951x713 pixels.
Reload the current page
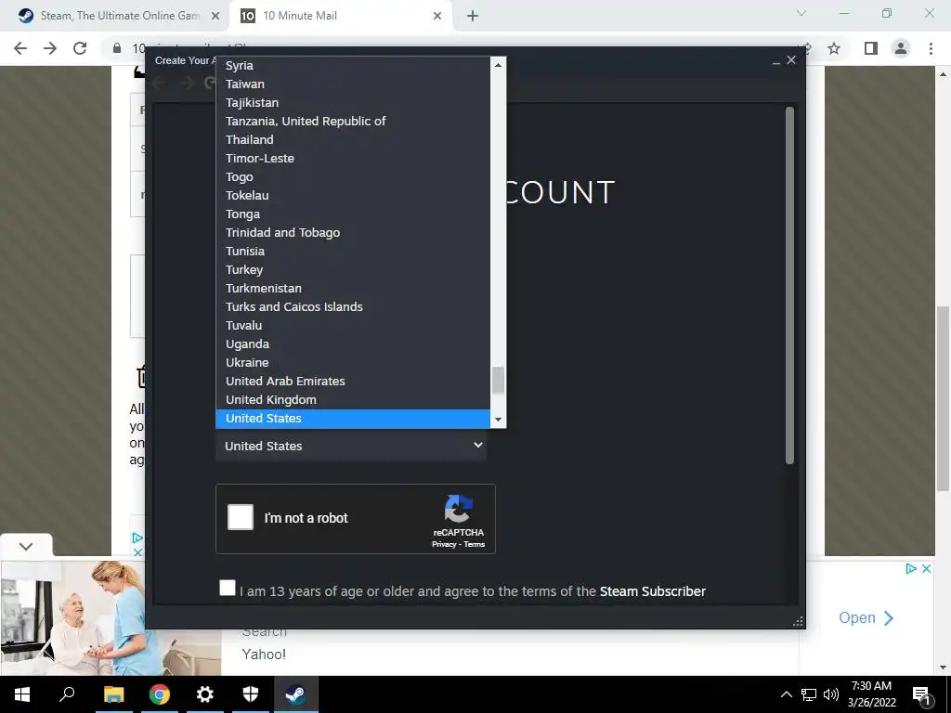(80, 48)
